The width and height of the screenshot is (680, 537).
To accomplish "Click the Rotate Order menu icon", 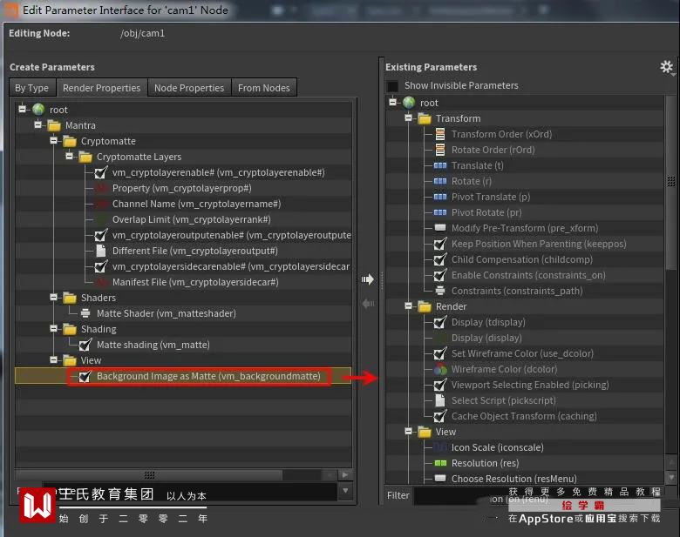I will coord(440,150).
